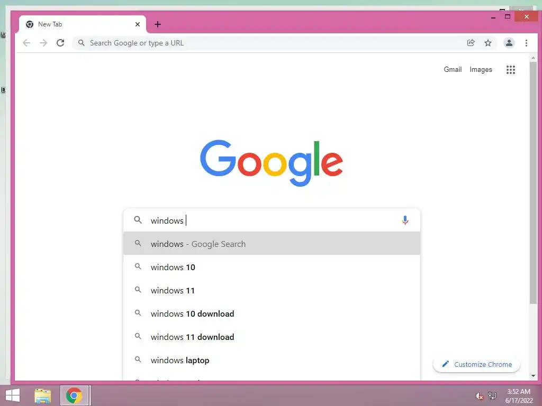
Task: Open a new tab with plus button
Action: pyautogui.click(x=158, y=24)
